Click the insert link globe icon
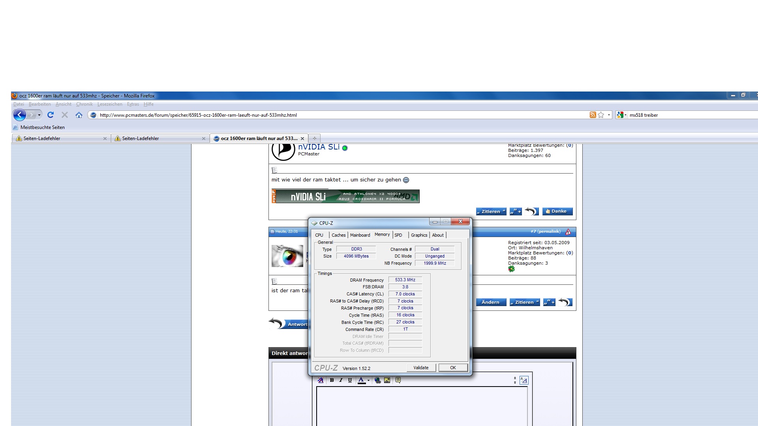 pos(378,380)
